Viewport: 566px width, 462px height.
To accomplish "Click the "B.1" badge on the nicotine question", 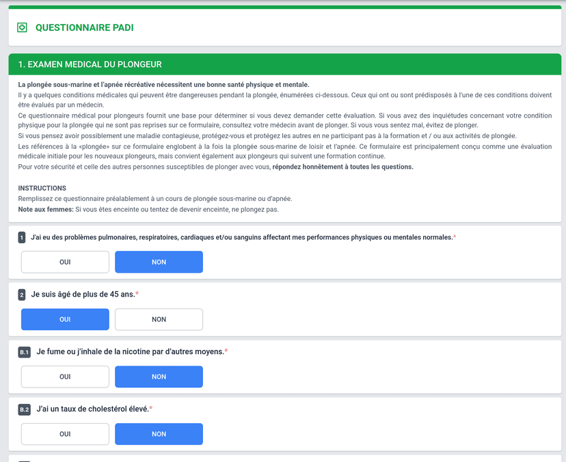I will click(23, 352).
